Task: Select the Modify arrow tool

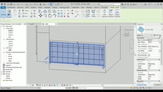Action: click(x=3, y=13)
